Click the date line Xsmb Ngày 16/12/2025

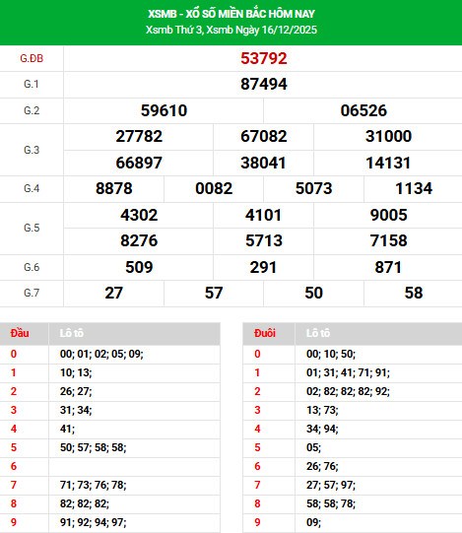pyautogui.click(x=262, y=30)
